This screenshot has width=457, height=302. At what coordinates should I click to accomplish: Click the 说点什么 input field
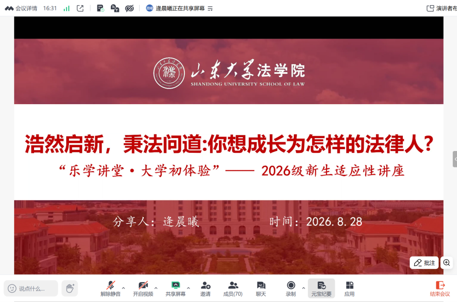point(31,289)
